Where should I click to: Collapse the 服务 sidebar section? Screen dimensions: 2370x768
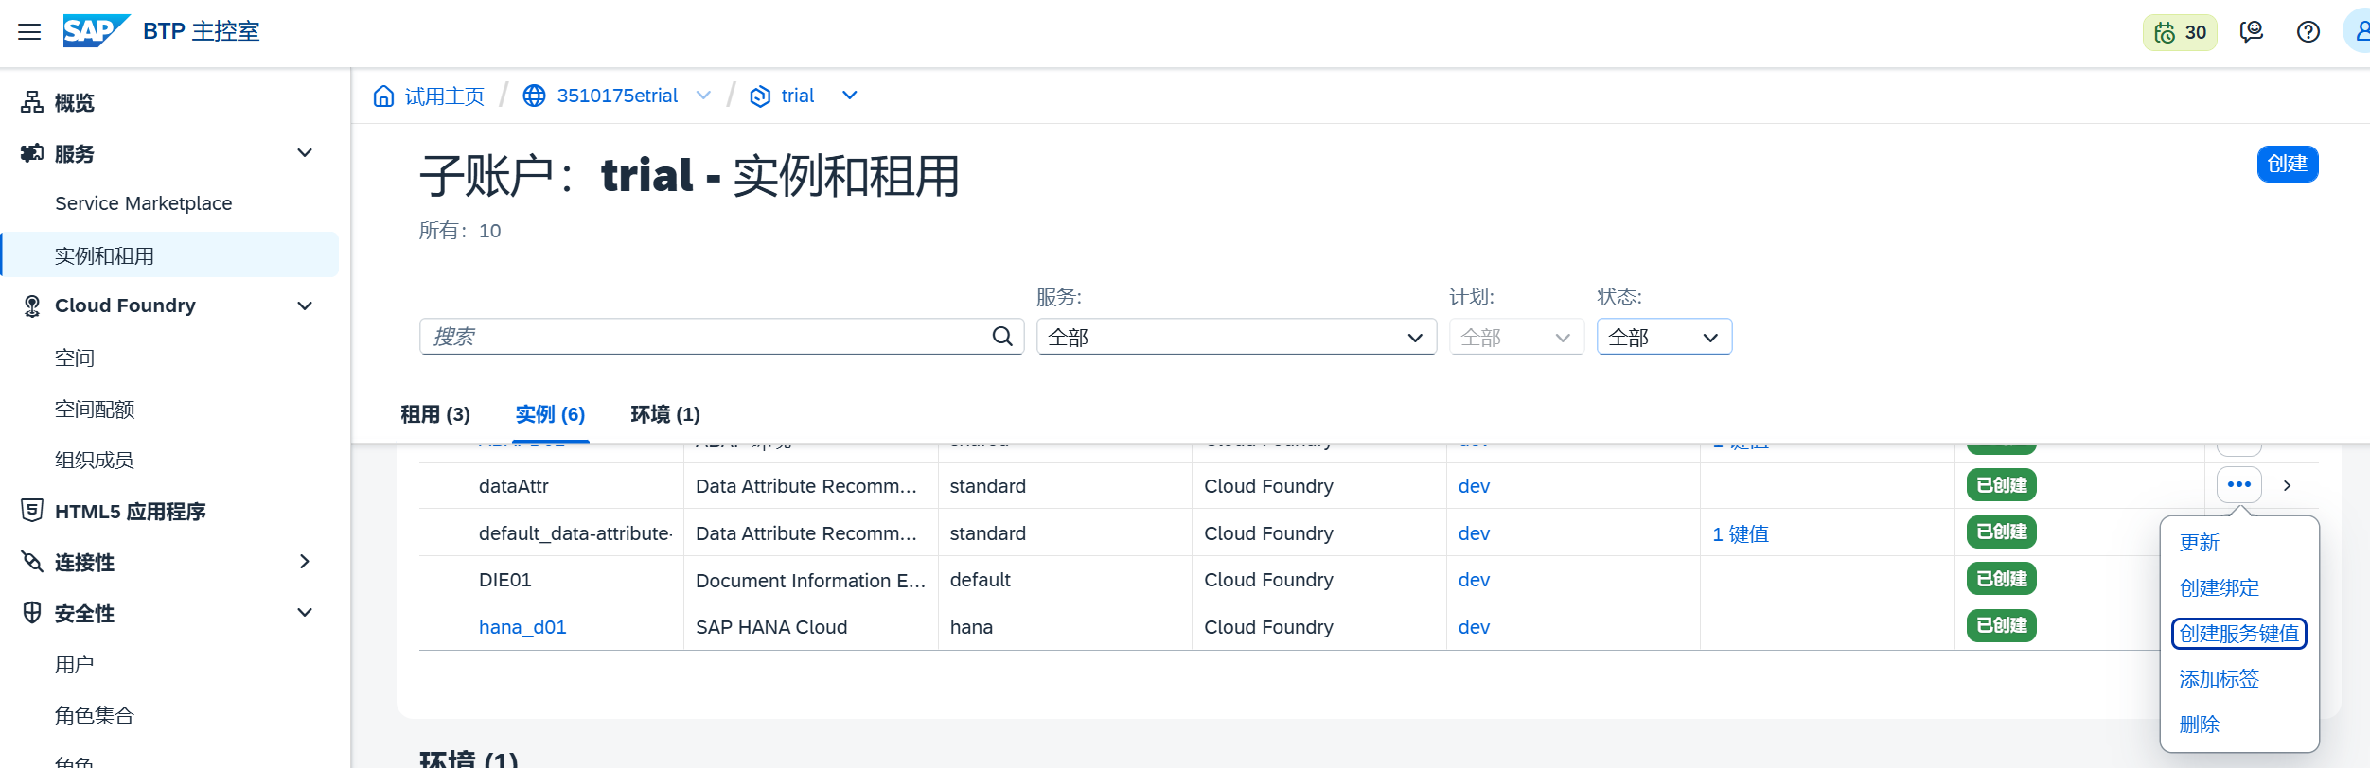[x=305, y=153]
